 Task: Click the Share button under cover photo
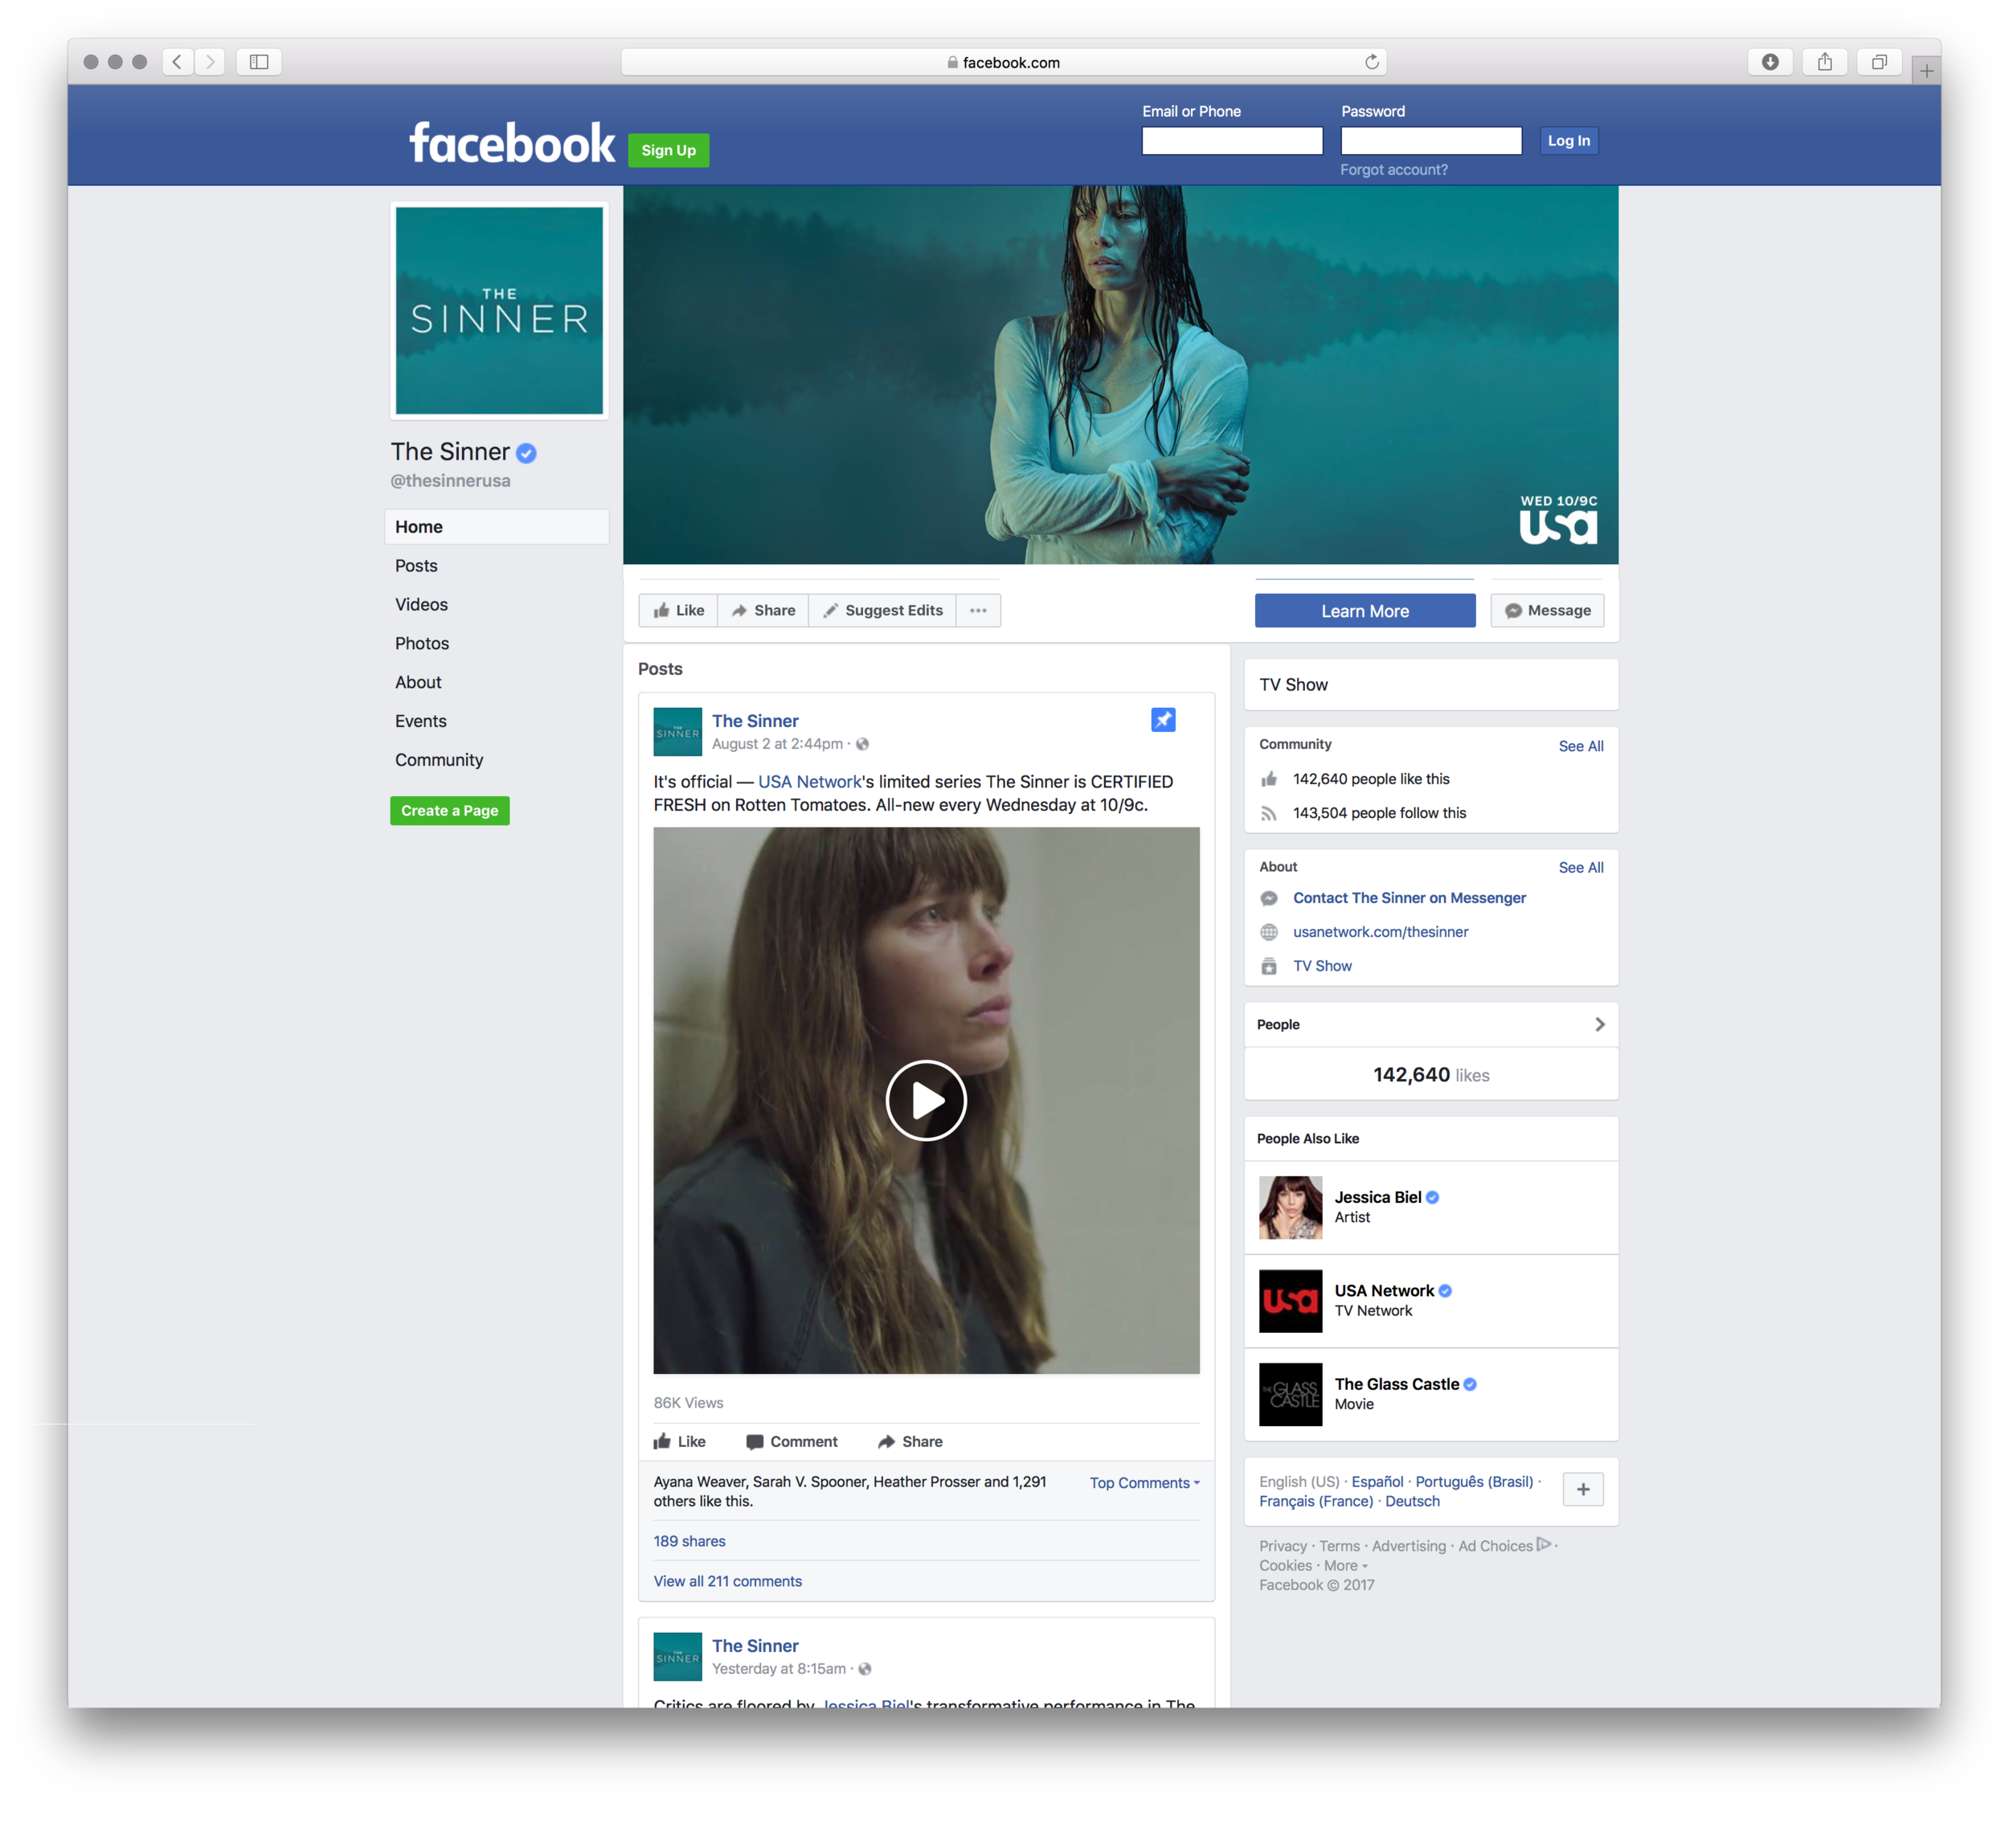coord(763,610)
